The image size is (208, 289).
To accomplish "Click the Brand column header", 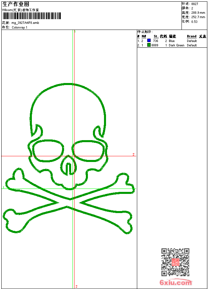I will pyautogui.click(x=192, y=36).
